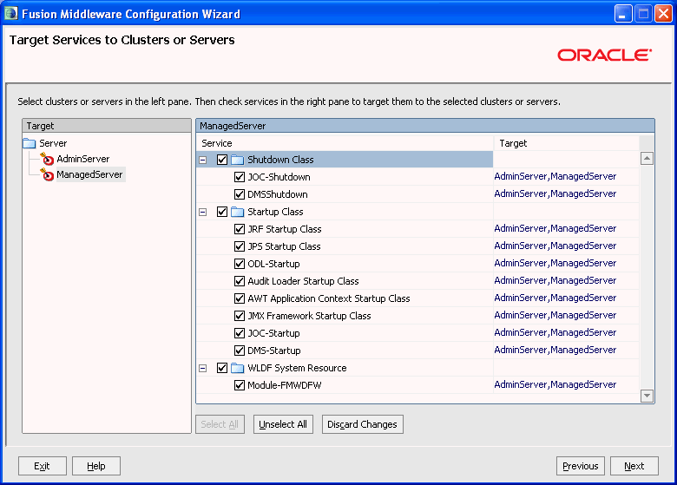Click the JOC-Shutdown service label
Image resolution: width=677 pixels, height=485 pixels.
coord(279,177)
